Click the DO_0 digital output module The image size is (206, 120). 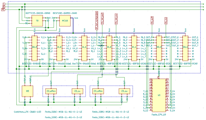(x=159, y=48)
